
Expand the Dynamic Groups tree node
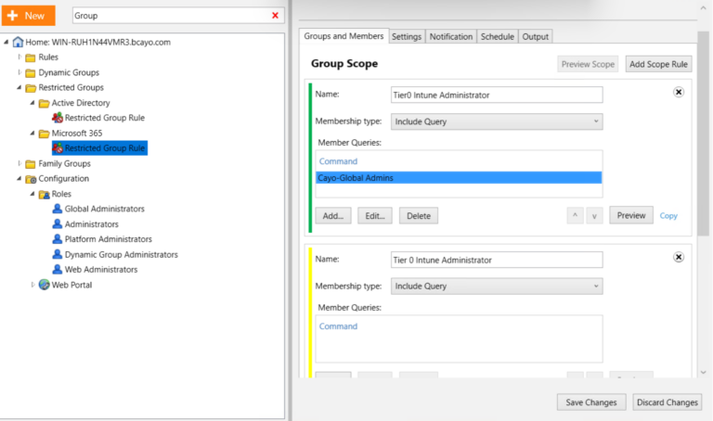click(19, 72)
